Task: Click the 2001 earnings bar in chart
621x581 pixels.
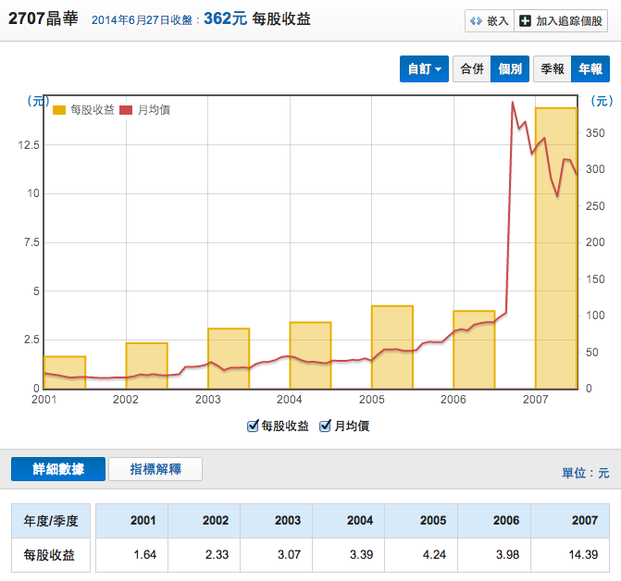Action: (65, 372)
